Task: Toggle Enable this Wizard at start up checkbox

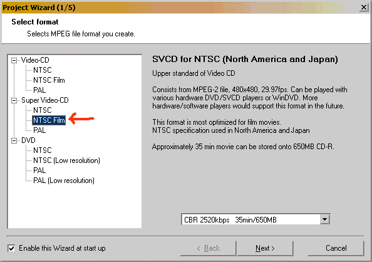Action: (11, 248)
